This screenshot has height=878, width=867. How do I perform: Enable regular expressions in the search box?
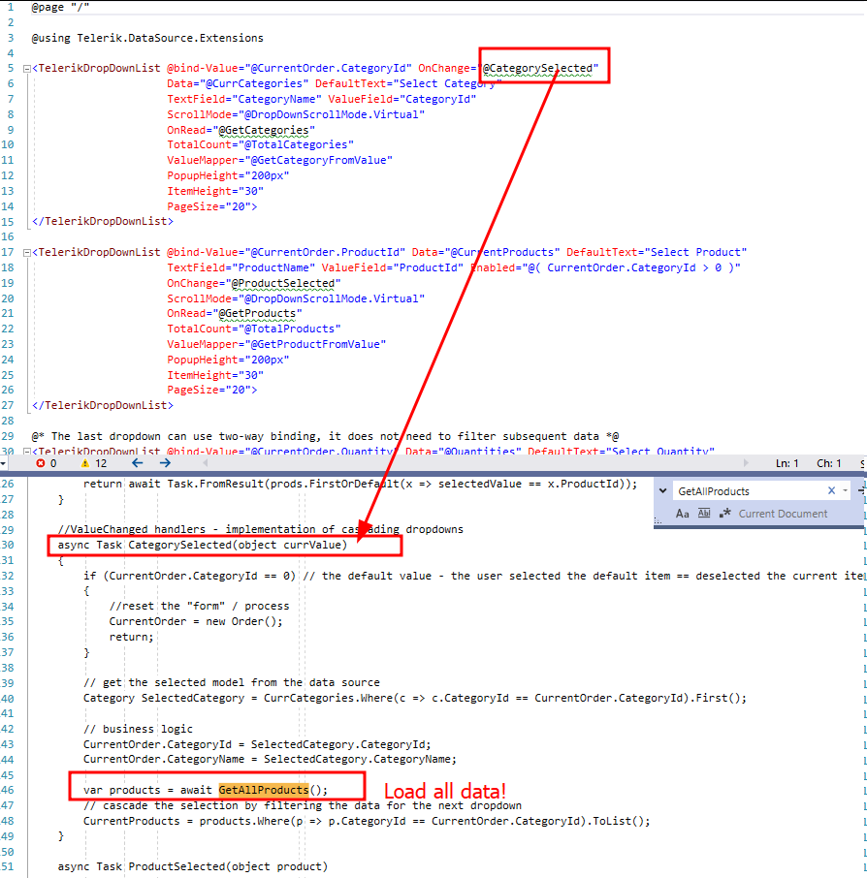[x=726, y=512]
